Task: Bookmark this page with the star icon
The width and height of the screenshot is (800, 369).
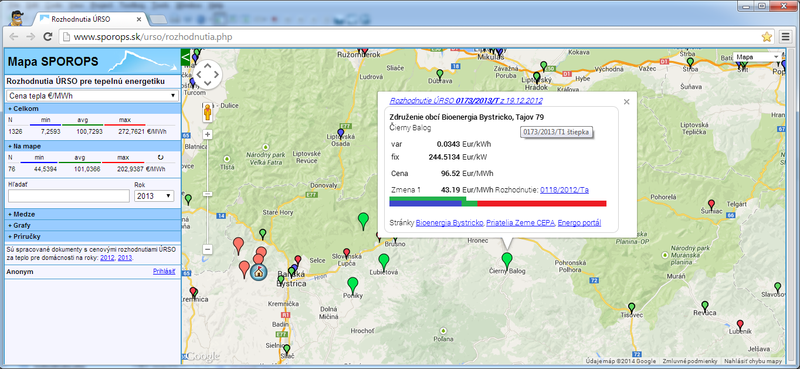Action: (x=767, y=37)
